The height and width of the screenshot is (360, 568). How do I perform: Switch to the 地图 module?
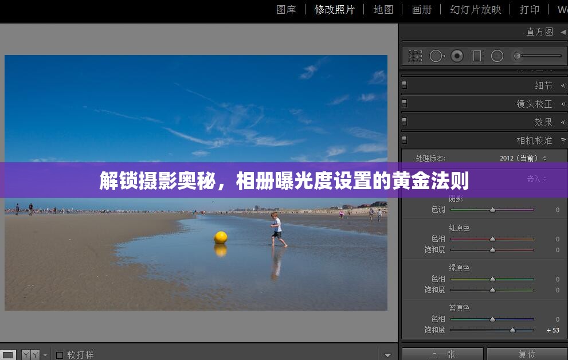383,9
